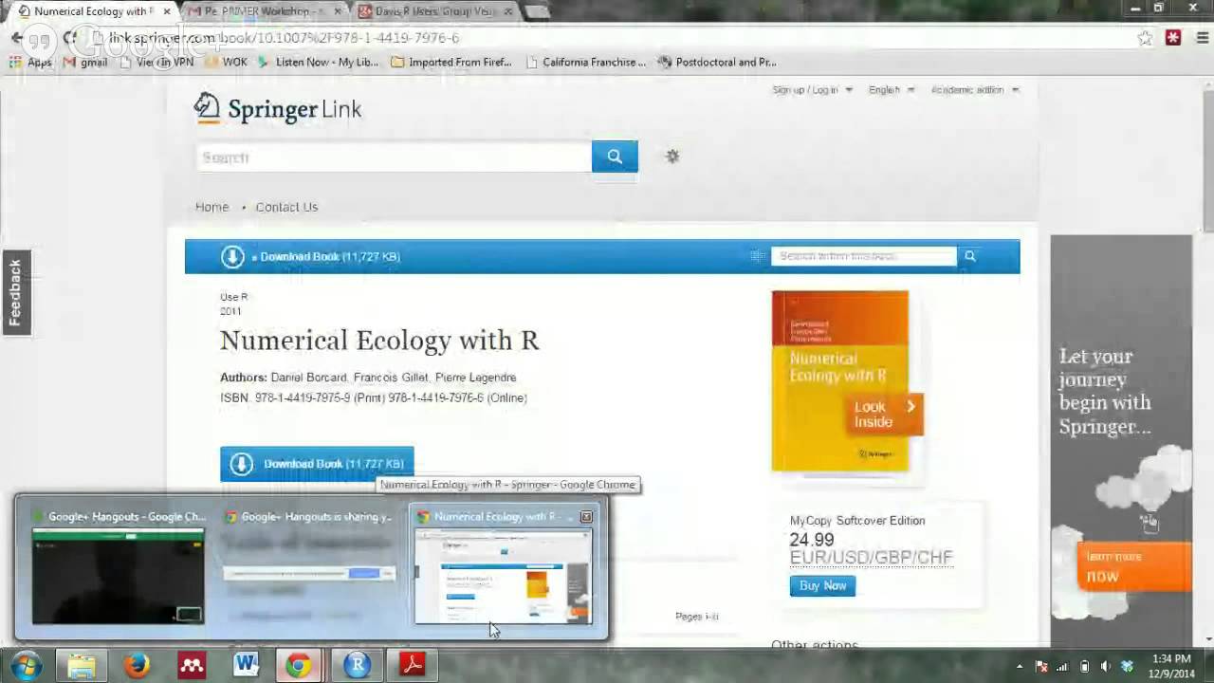Open the R application on taskbar
The image size is (1214, 683).
(x=357, y=666)
